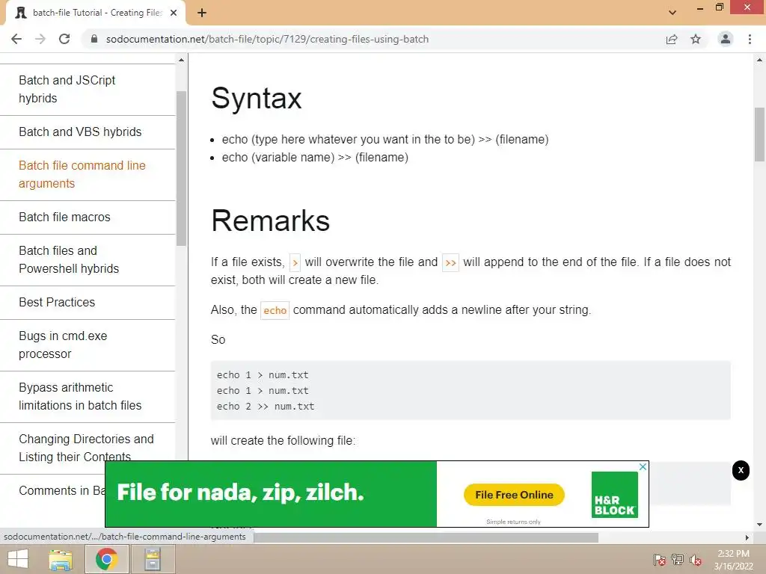Click the sidebar scrollbar thumb
Image resolution: width=766 pixels, height=574 pixels.
pyautogui.click(x=181, y=168)
